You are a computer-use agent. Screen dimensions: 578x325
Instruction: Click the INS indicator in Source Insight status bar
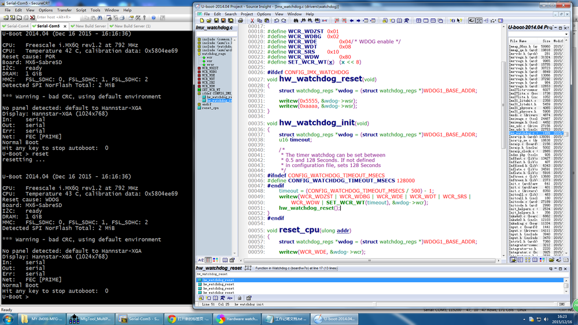coord(562,304)
